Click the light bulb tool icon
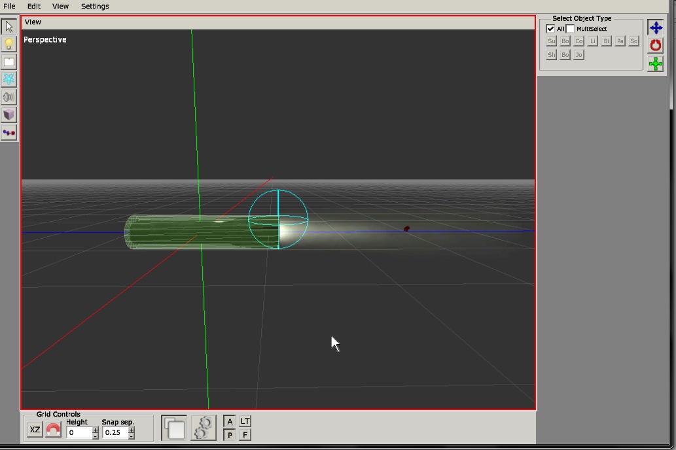Image resolution: width=676 pixels, height=450 pixels. [x=9, y=44]
